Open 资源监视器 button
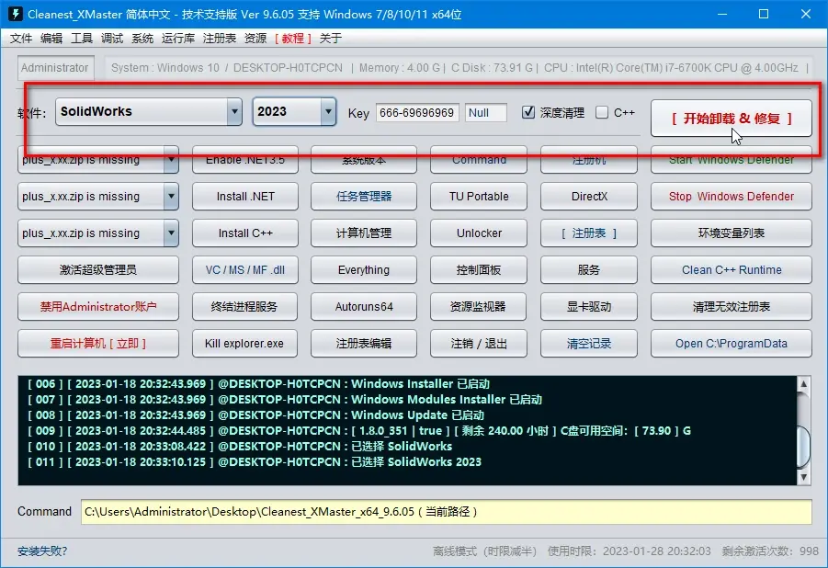The height and width of the screenshot is (568, 828). pyautogui.click(x=479, y=306)
